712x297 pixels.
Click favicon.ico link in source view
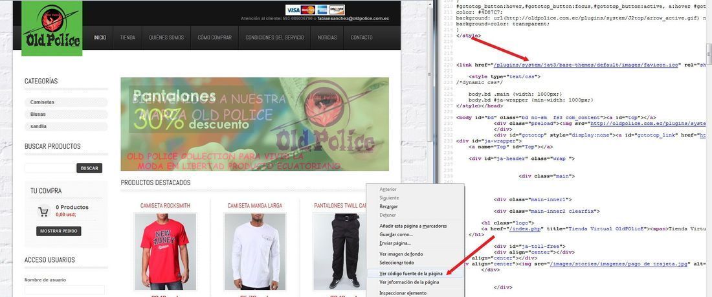pyautogui.click(x=586, y=65)
